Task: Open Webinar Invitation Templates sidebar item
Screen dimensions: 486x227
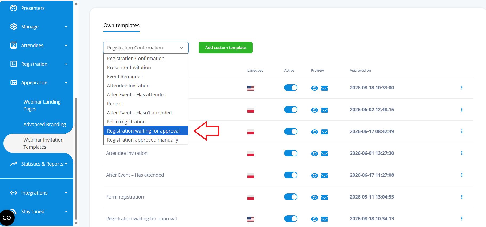Action: point(39,143)
